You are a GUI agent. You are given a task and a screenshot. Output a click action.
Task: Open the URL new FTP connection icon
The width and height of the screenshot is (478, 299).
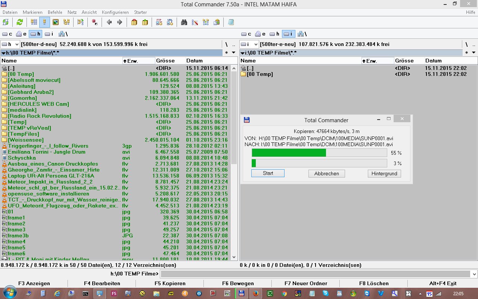click(170, 22)
